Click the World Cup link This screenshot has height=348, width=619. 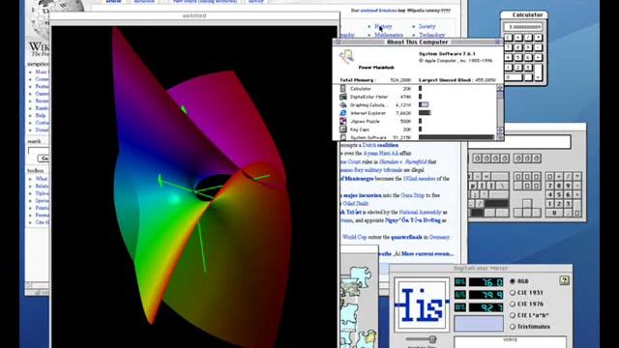354,237
